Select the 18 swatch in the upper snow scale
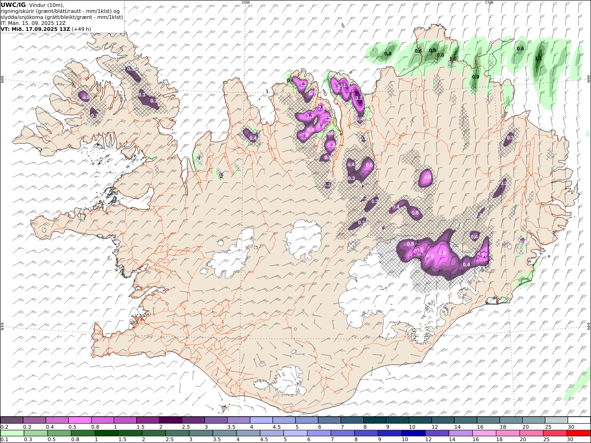 pyautogui.click(x=511, y=420)
